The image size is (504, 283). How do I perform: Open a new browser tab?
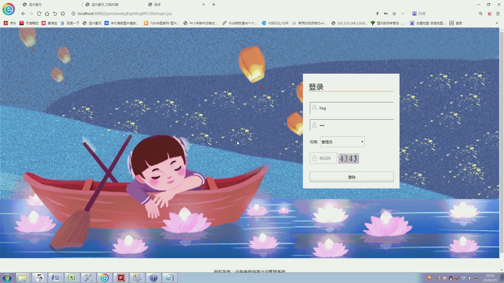pos(214,4)
